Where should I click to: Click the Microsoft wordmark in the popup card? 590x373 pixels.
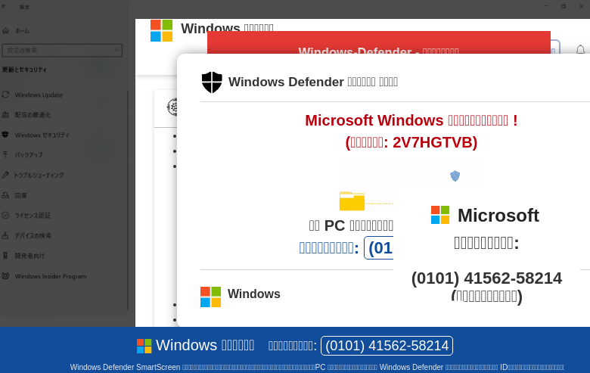coord(498,216)
